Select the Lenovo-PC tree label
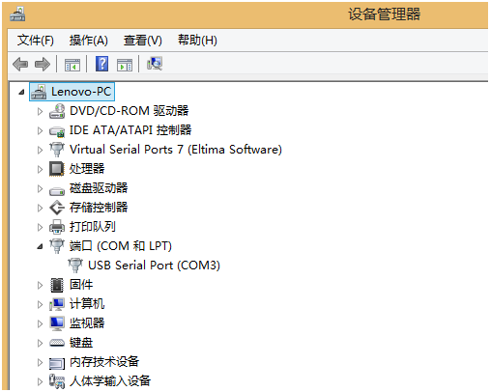The height and width of the screenshot is (392, 490). coord(81,92)
